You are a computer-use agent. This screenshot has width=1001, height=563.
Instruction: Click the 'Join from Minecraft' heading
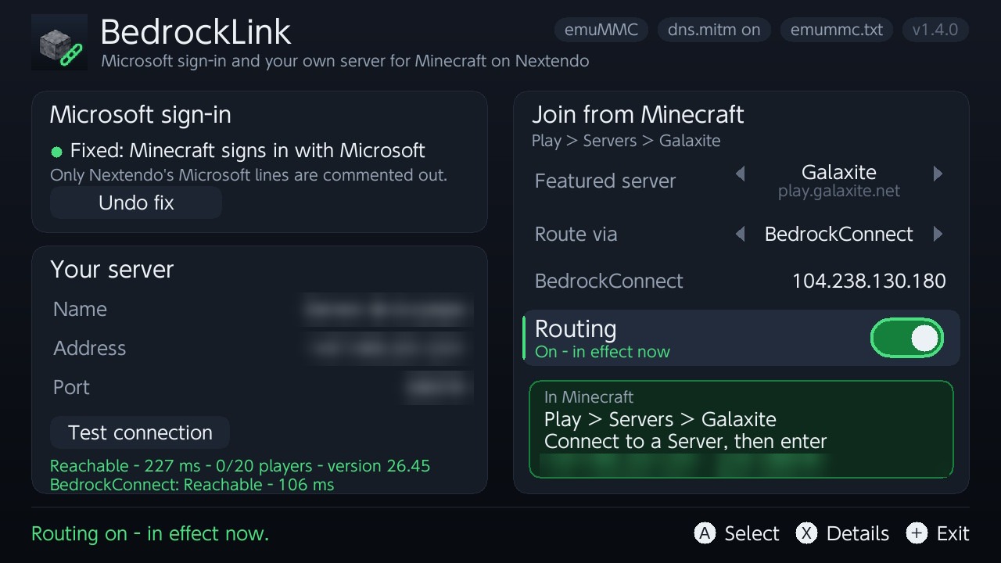637,115
